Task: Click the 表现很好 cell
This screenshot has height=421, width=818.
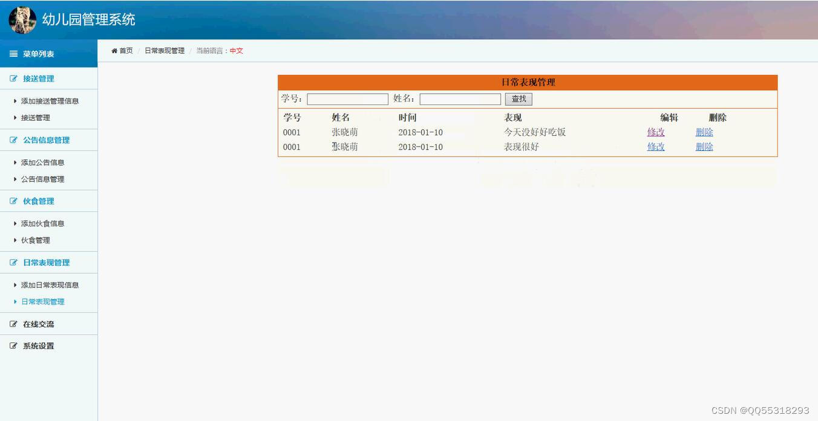Action: tap(521, 147)
